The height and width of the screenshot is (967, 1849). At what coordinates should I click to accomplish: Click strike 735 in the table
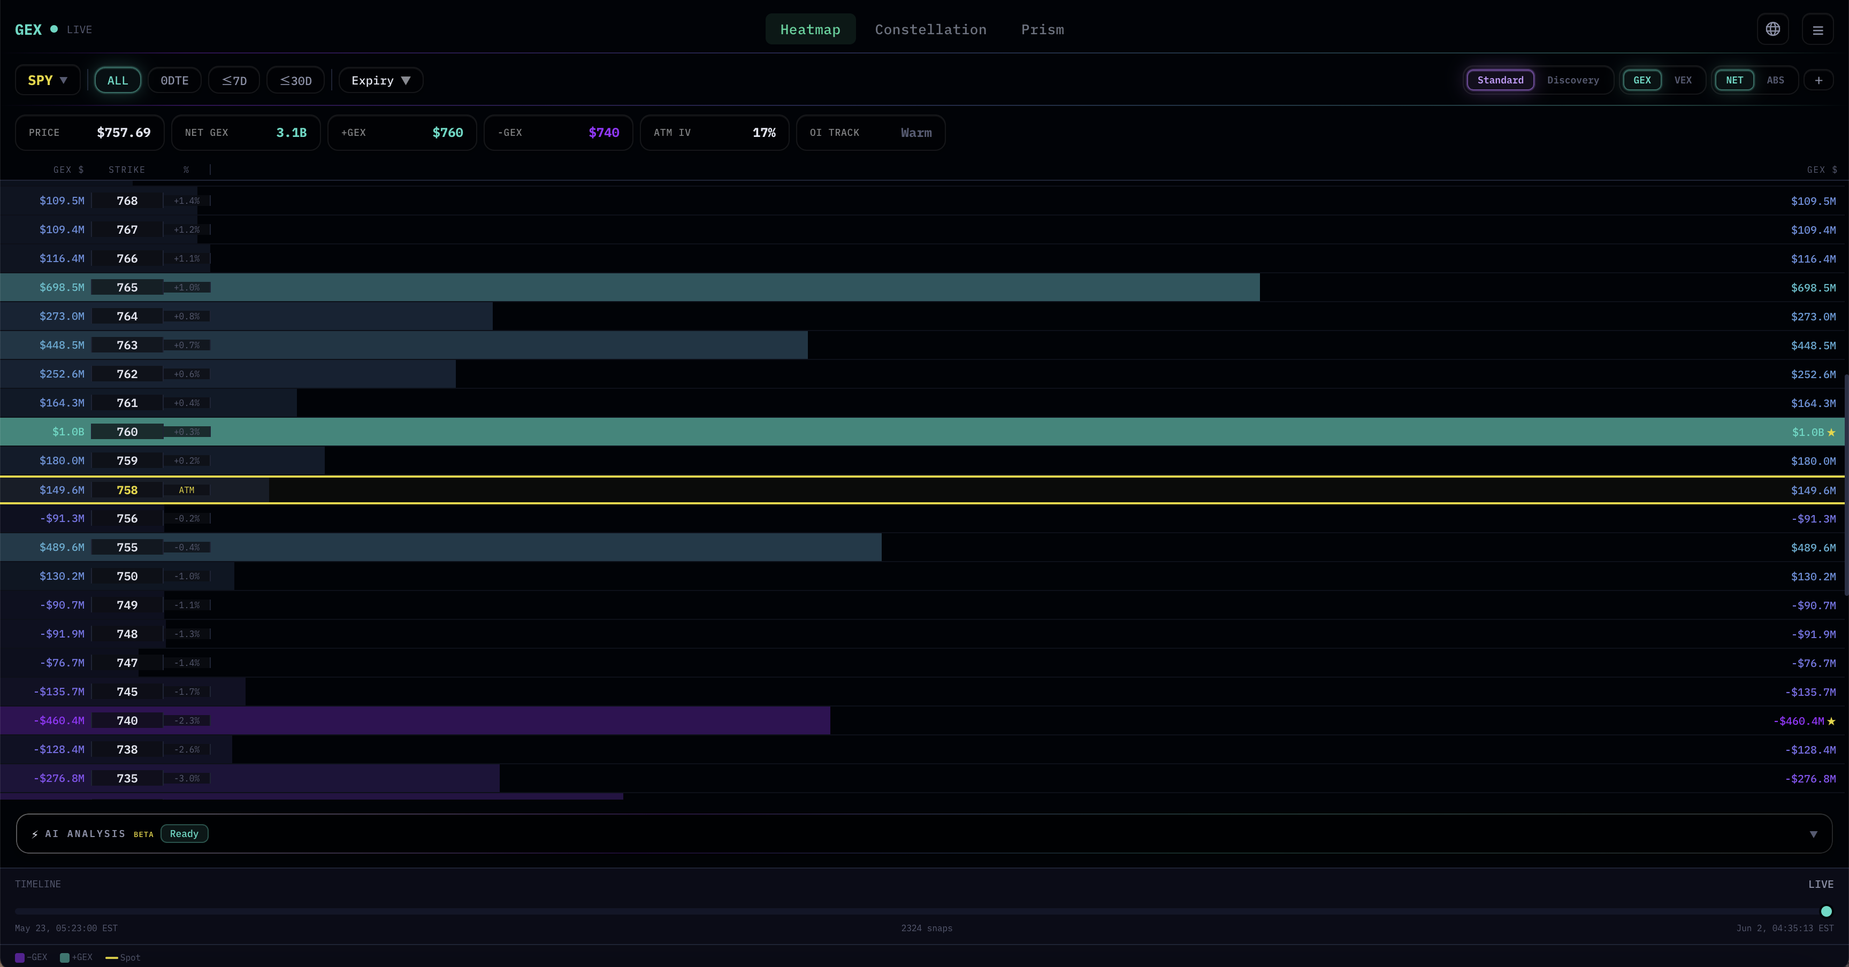click(x=127, y=778)
